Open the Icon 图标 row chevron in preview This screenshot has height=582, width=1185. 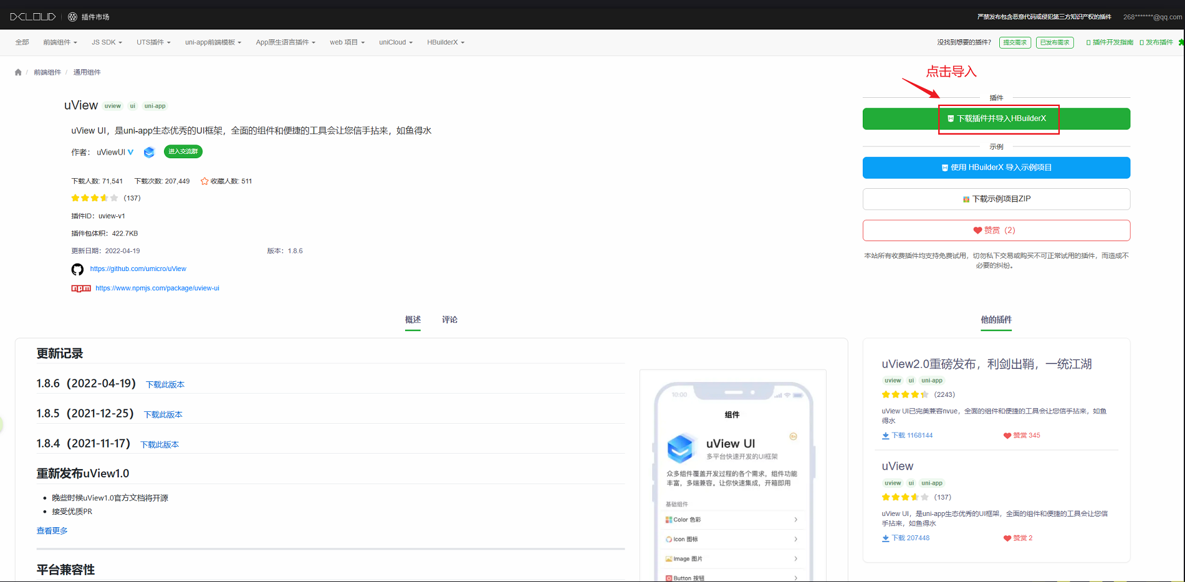click(795, 539)
